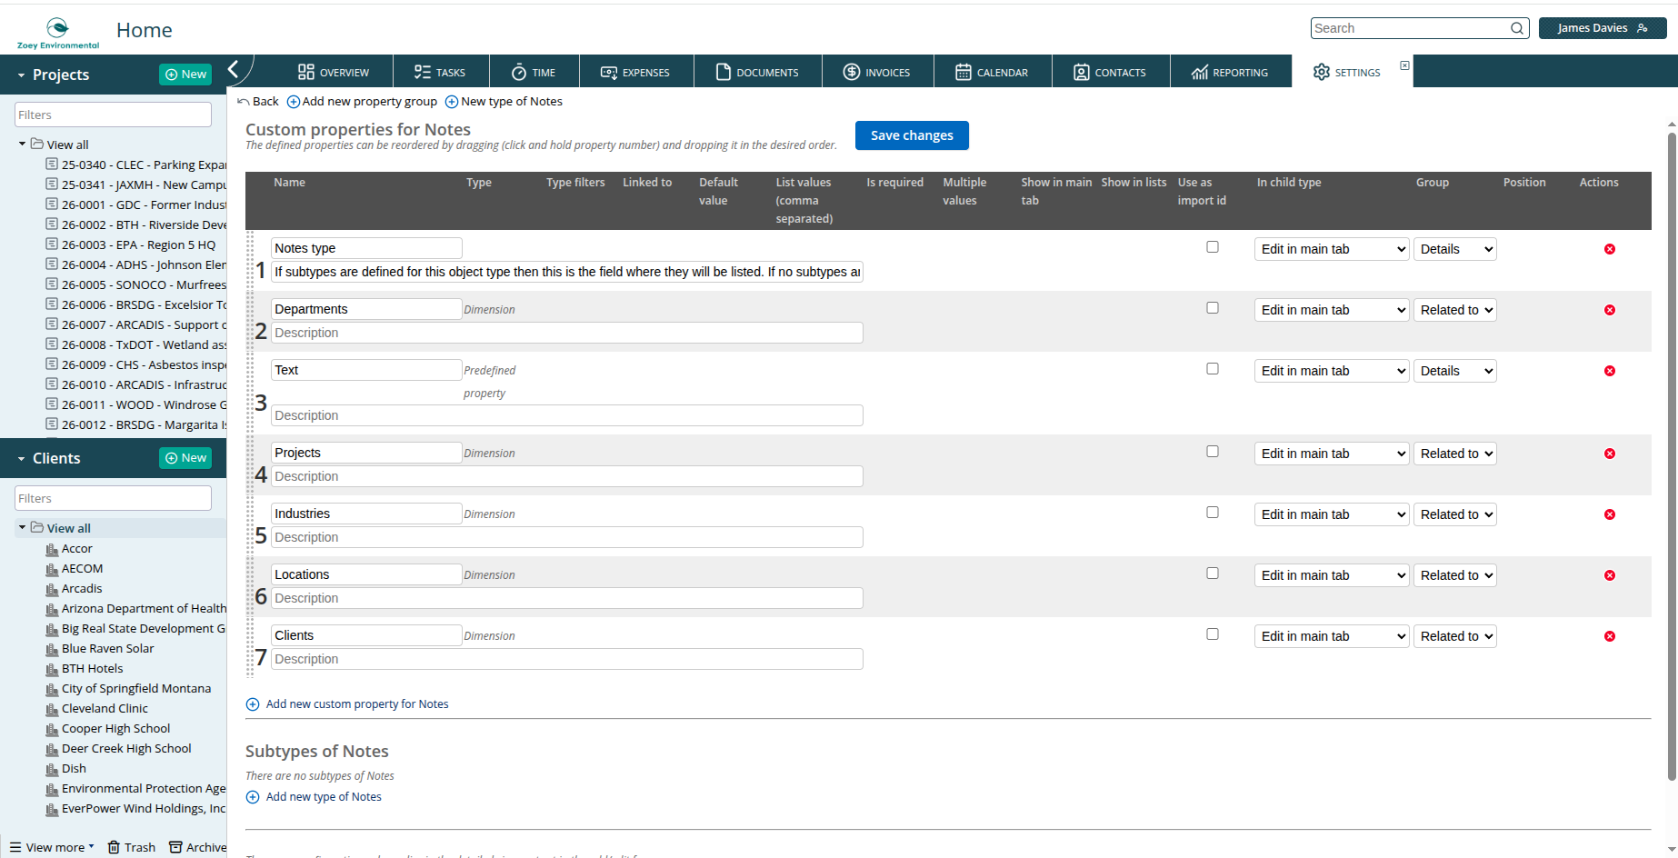Open the Invoices tab
Screen dimensions: 1678x858
(877, 72)
